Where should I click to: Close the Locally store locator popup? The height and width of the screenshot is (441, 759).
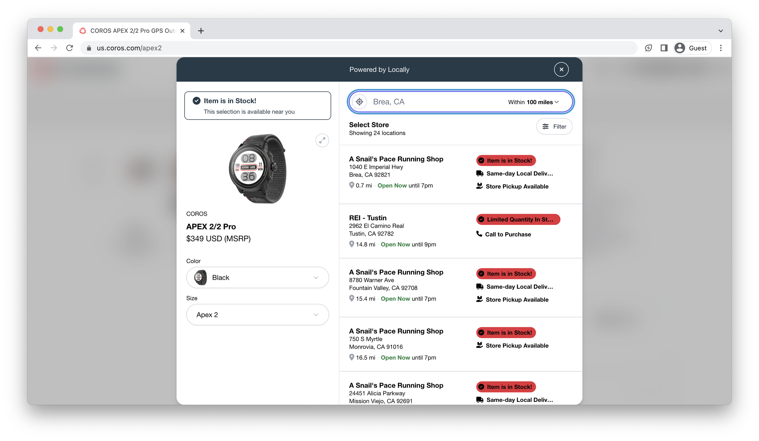pyautogui.click(x=561, y=70)
